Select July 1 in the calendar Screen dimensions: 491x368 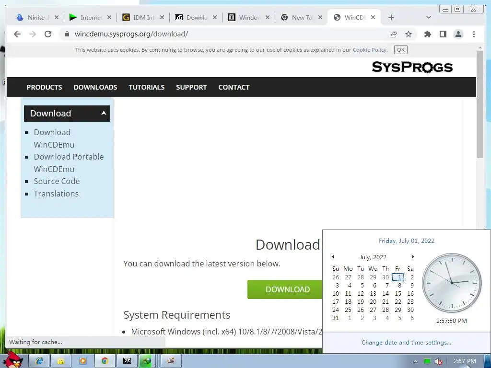(398, 277)
